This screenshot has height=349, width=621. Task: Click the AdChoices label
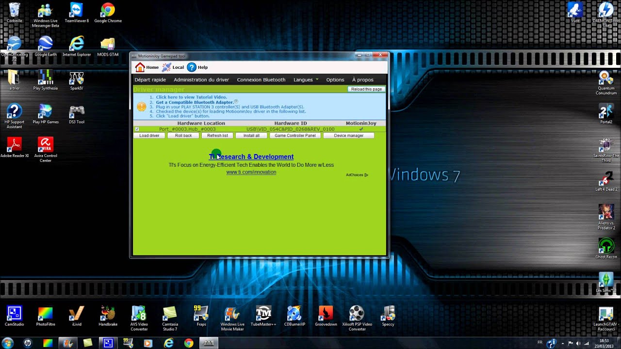(357, 175)
